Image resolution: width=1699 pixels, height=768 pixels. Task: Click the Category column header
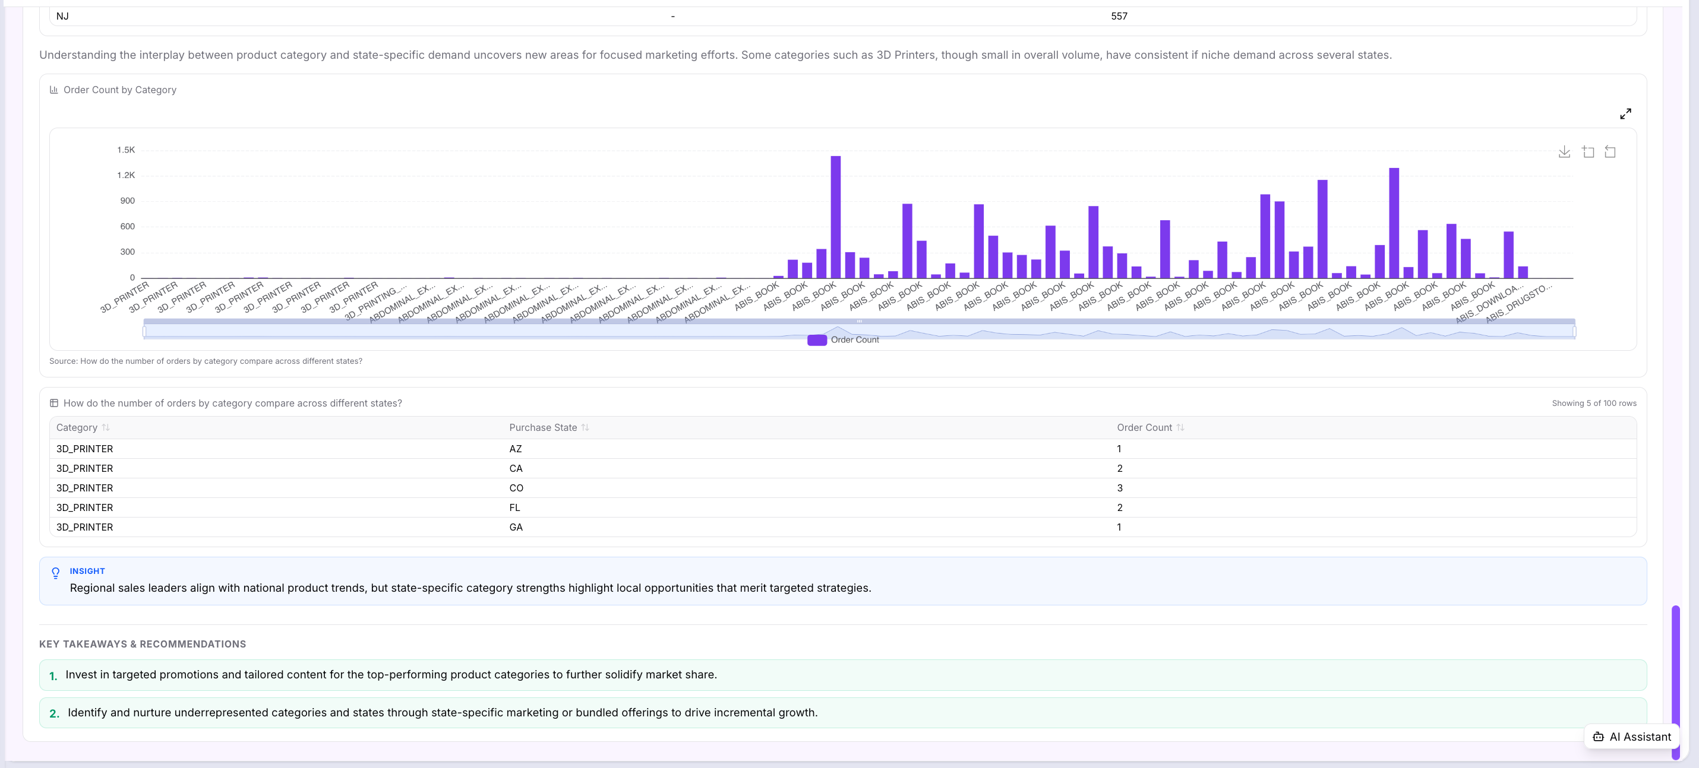click(x=77, y=427)
